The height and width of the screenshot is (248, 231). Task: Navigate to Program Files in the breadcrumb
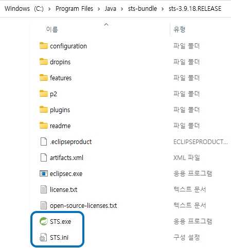tap(74, 9)
